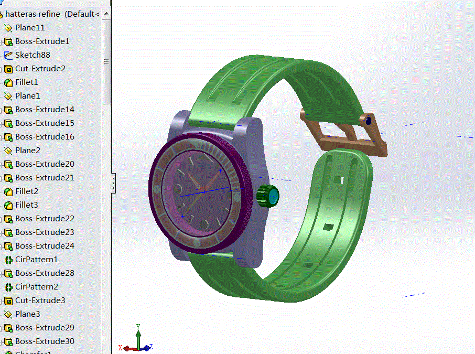Viewport: 475px width, 354px height.
Task: Click the Boss-Extrude28 feature icon
Action: (8, 273)
